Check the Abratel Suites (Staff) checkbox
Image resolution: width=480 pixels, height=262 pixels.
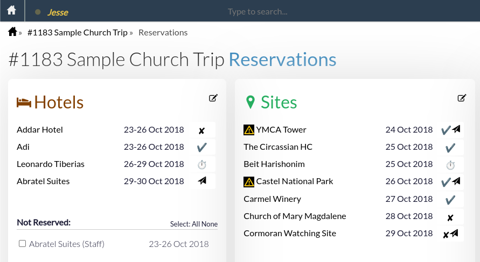[x=22, y=244]
